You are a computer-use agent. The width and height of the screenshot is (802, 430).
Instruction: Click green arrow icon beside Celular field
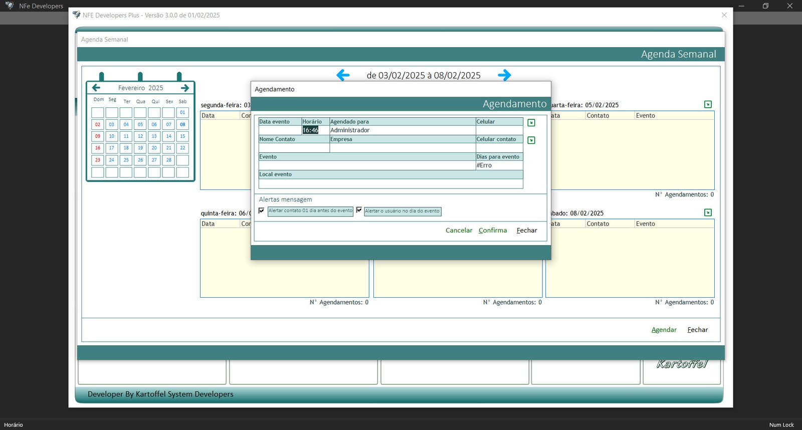[x=531, y=123]
